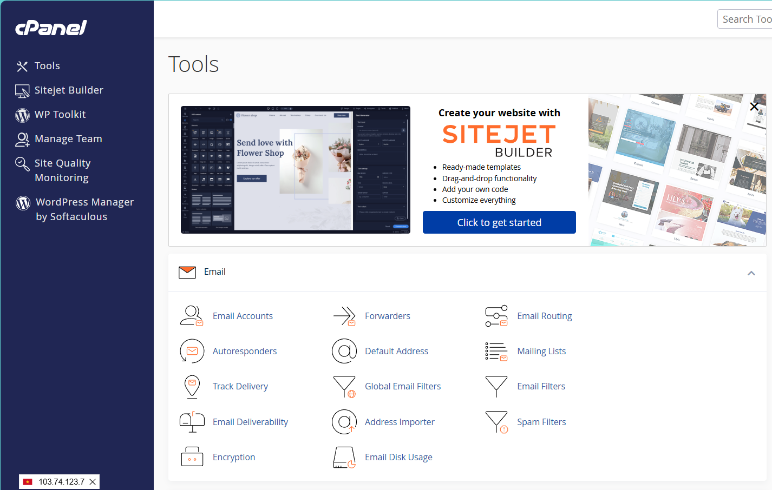Click the Forwarders arrow icon
The width and height of the screenshot is (772, 490).
click(x=344, y=316)
